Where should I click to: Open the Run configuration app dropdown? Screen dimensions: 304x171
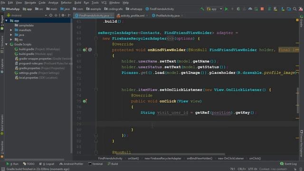(x=214, y=9)
